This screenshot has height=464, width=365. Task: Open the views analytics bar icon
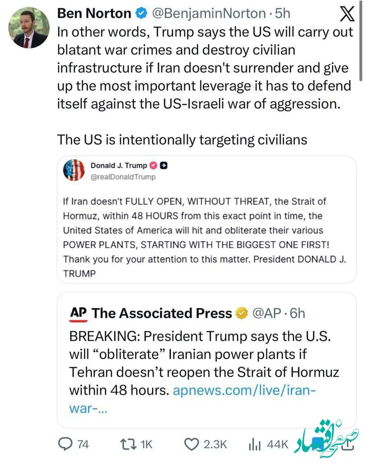click(255, 444)
